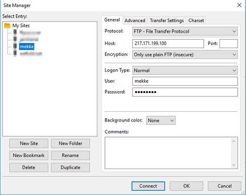The width and height of the screenshot is (246, 195).
Task: Open the Advanced tab
Action: pos(135,21)
